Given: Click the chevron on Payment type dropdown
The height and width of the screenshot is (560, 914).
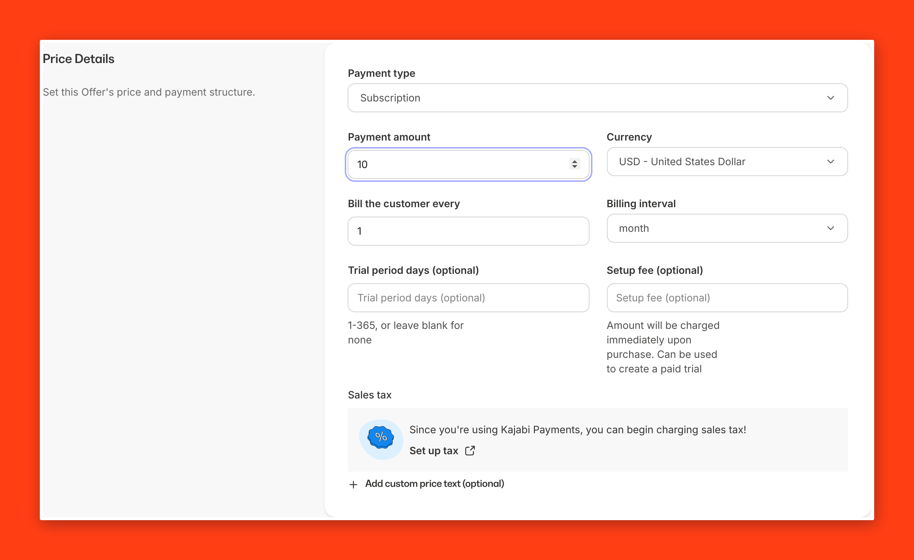Looking at the screenshot, I should pyautogui.click(x=831, y=98).
